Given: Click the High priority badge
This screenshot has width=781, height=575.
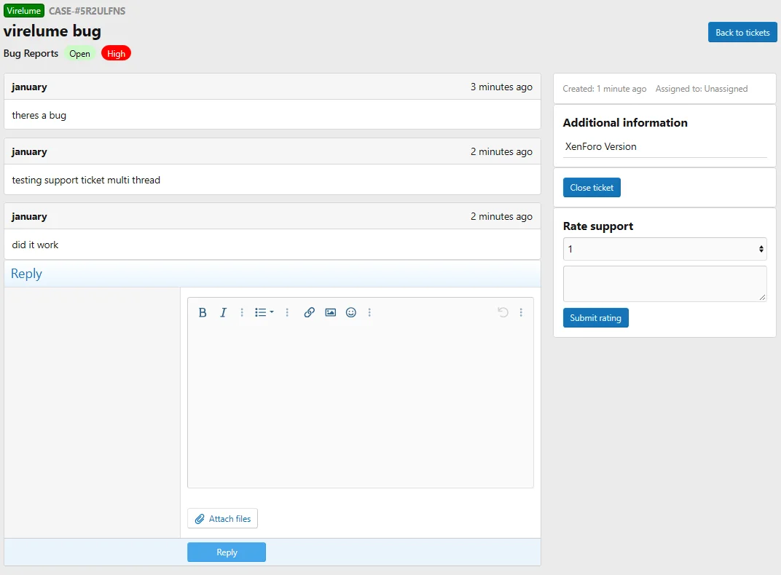Looking at the screenshot, I should click(x=116, y=54).
